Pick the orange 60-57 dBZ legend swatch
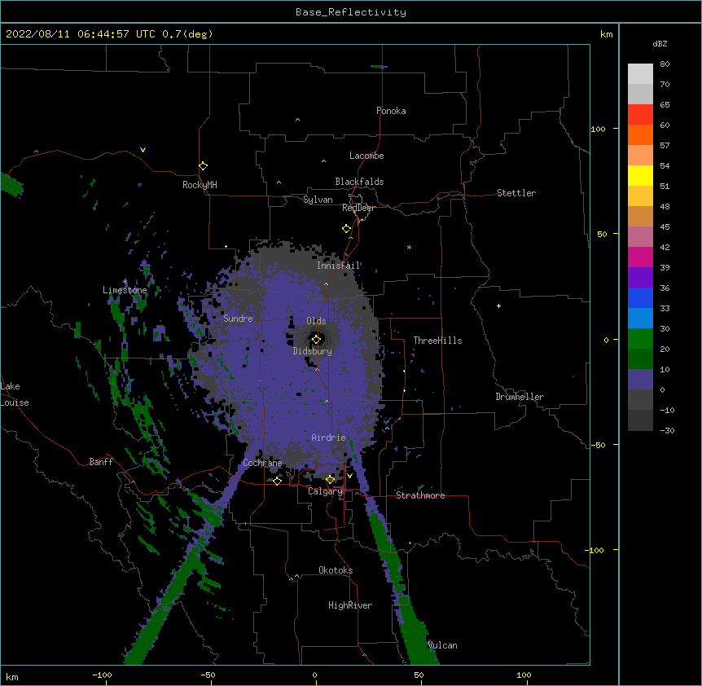Viewport: 702px width, 686px height. pyautogui.click(x=640, y=134)
